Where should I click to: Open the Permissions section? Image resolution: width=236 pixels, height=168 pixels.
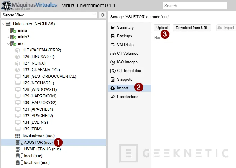click(x=129, y=97)
